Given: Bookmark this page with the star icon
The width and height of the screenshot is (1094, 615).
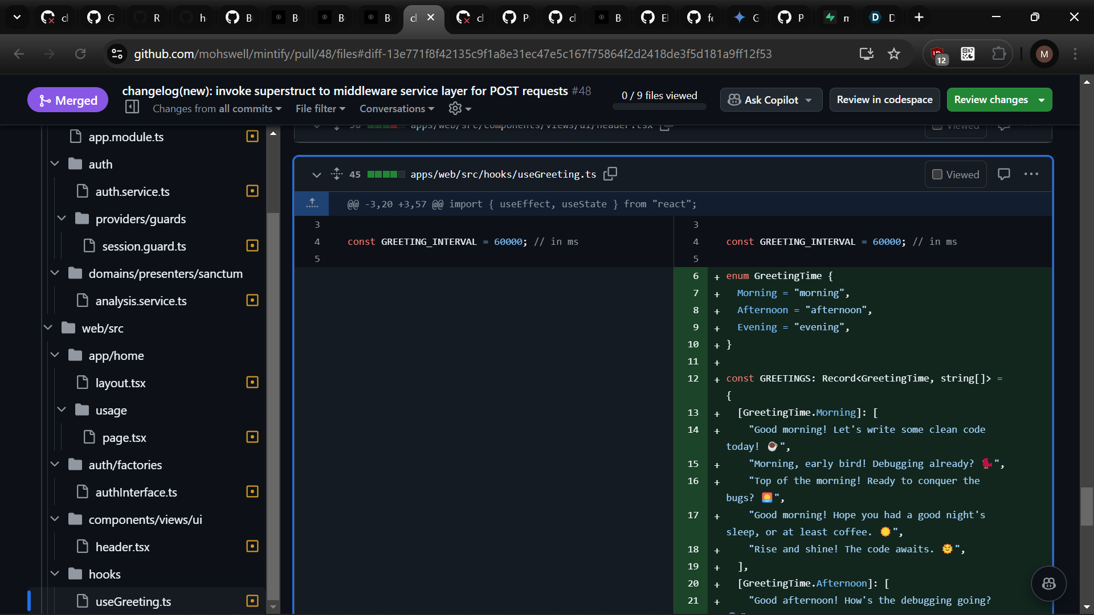Looking at the screenshot, I should 893,54.
